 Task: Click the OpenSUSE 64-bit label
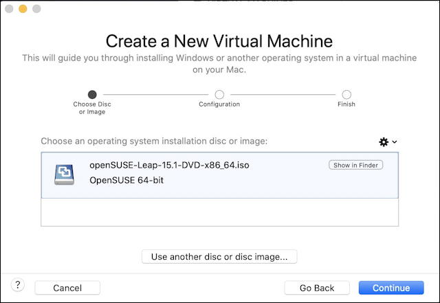tap(126, 180)
